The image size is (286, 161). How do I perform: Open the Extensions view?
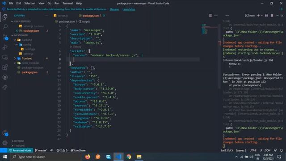(5, 67)
